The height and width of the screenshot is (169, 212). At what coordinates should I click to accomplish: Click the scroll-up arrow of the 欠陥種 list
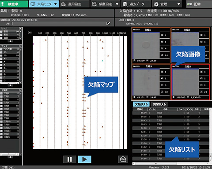point(21,93)
